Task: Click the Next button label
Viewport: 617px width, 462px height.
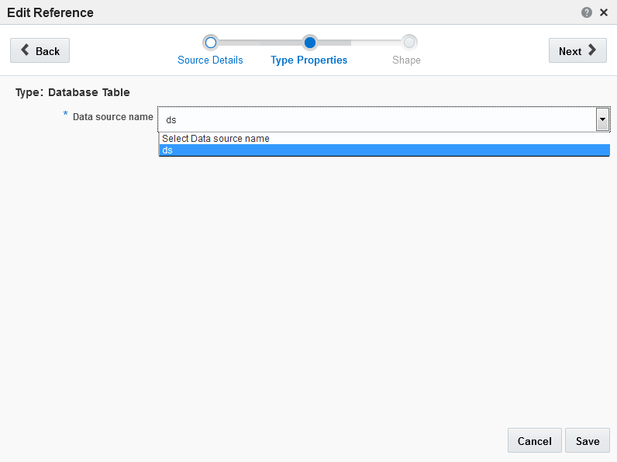Action: 570,51
